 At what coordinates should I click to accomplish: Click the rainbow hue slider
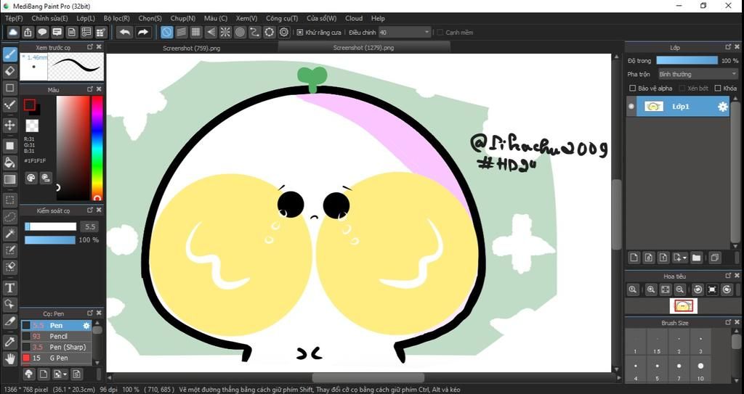coord(97,148)
